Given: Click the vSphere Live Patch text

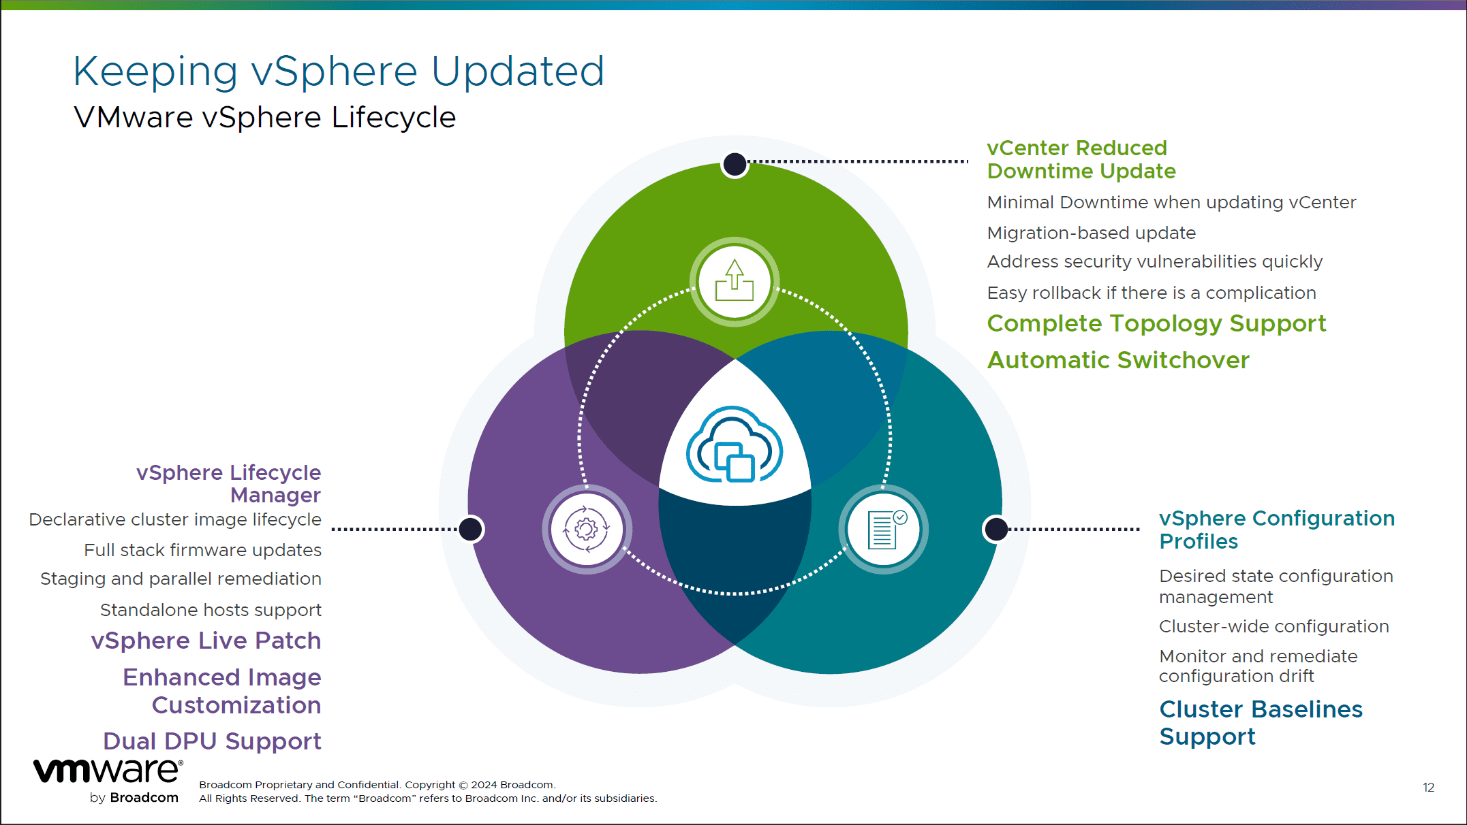Looking at the screenshot, I should click(x=206, y=641).
